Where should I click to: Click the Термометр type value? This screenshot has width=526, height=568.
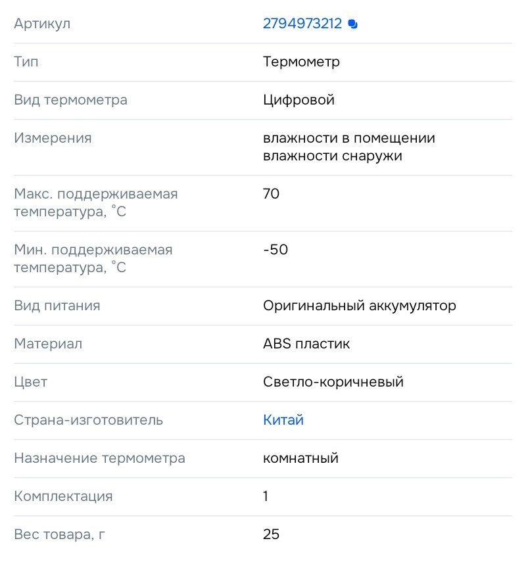pos(301,62)
